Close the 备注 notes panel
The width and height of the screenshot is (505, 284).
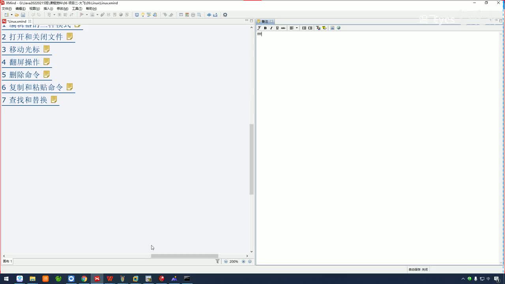coord(271,22)
